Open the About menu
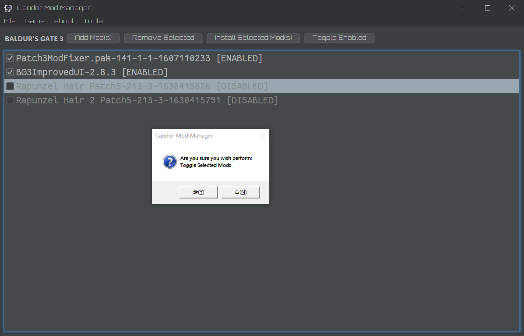This screenshot has height=336, width=524. point(64,21)
